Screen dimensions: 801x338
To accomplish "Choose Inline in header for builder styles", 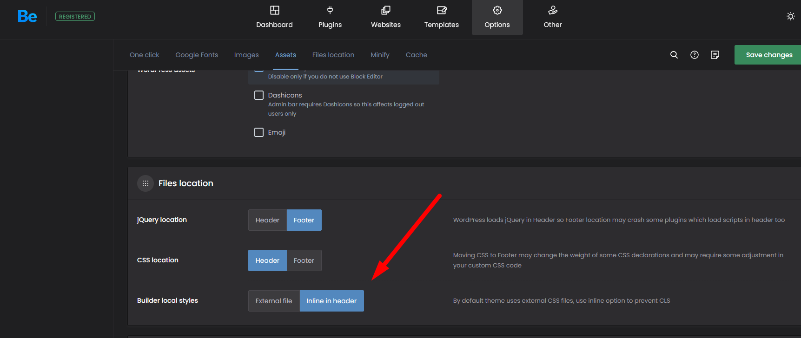I will pos(331,301).
